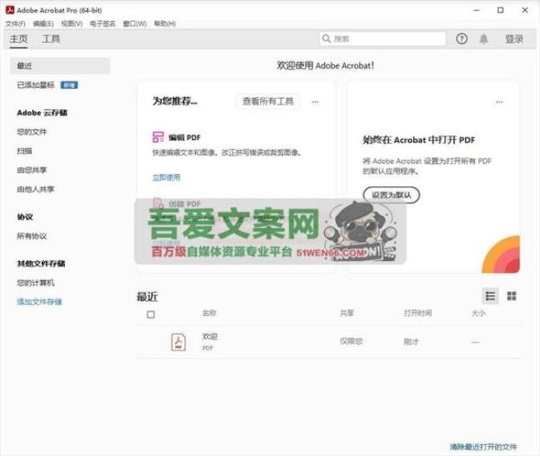Viewport: 540px width, 456px height.
Task: Click the 欢迎 PDF file icon
Action: 179,342
